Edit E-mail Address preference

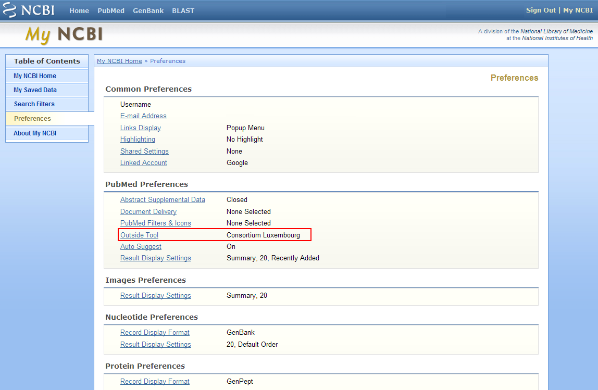click(143, 116)
